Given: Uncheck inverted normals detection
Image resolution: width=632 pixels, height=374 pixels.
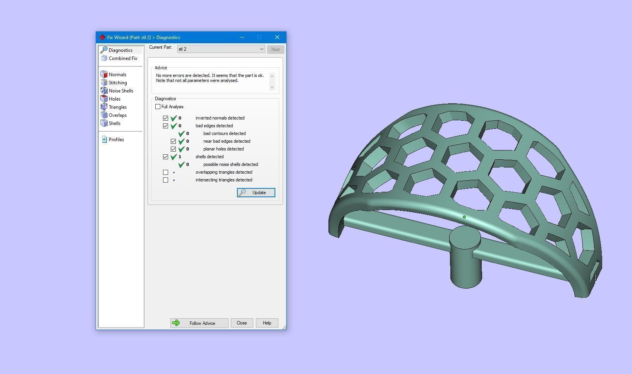Looking at the screenshot, I should pyautogui.click(x=165, y=118).
